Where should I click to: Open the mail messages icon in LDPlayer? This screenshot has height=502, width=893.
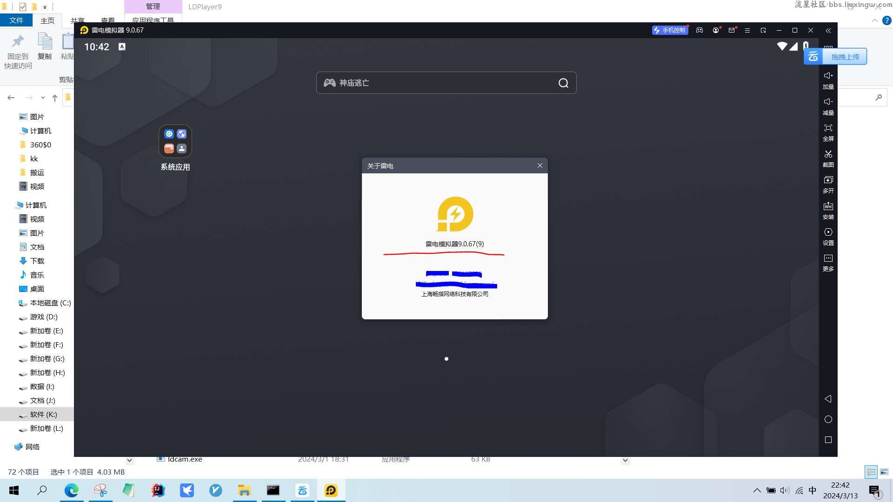732,30
